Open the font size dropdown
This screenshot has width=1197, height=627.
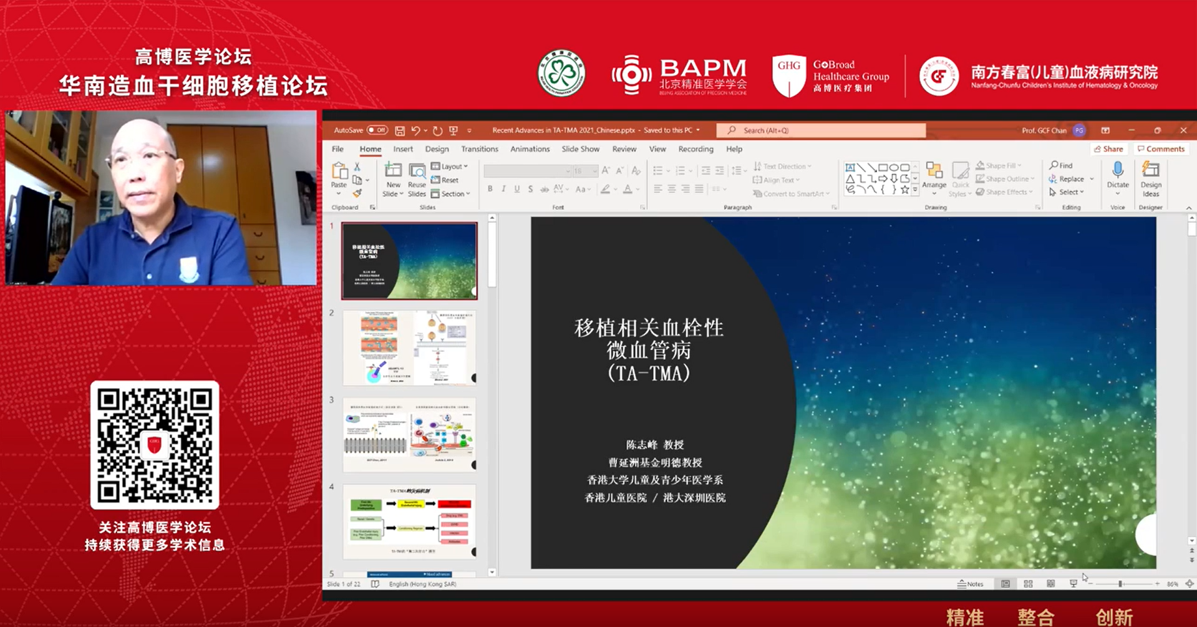point(594,171)
